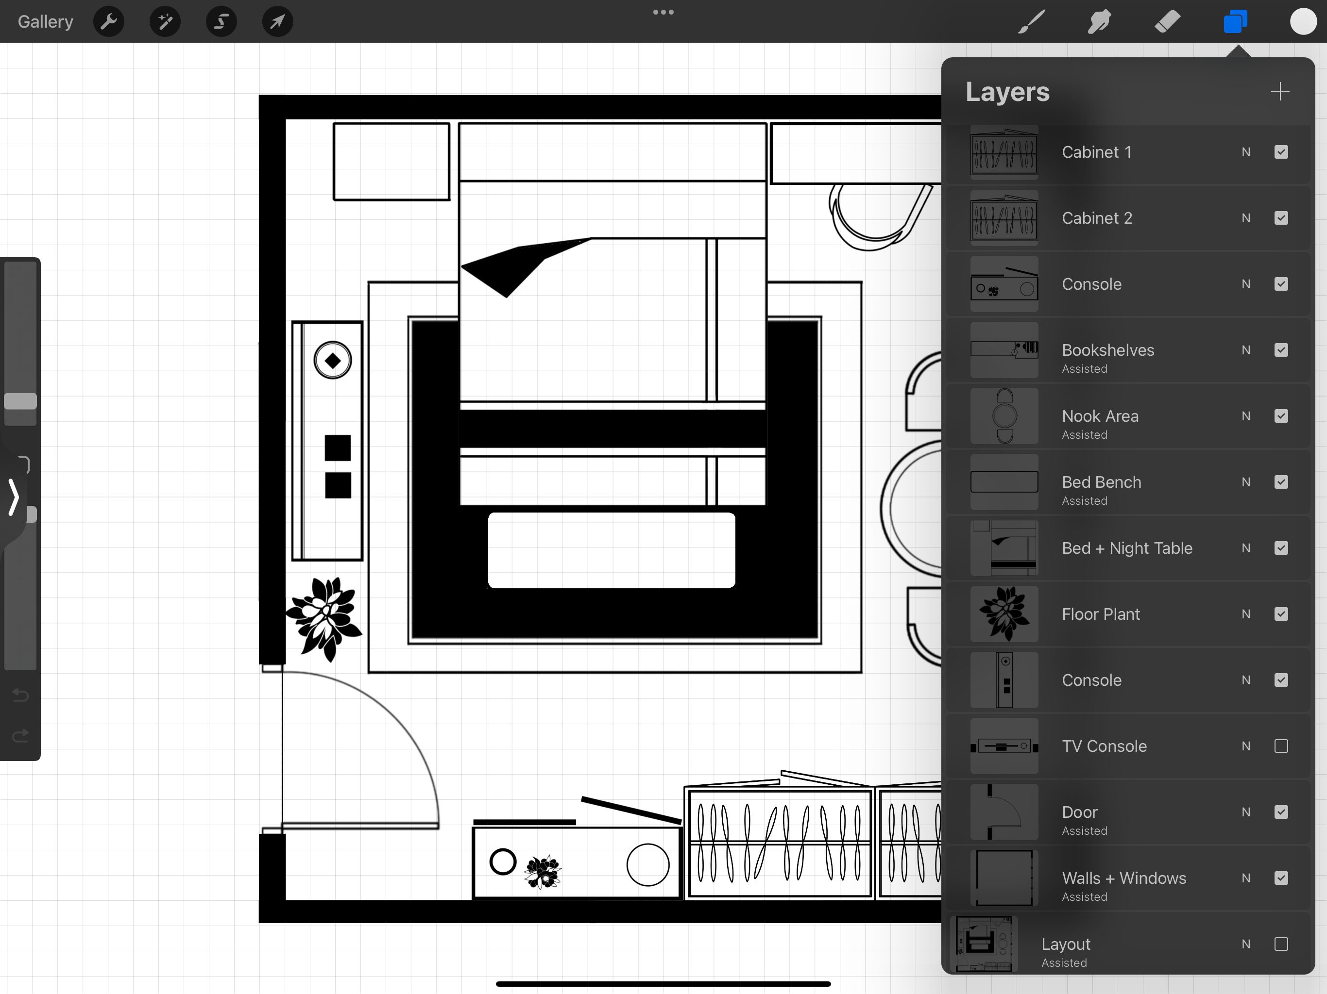1327x994 pixels.
Task: Select the Paint brush tool
Action: click(x=1031, y=21)
